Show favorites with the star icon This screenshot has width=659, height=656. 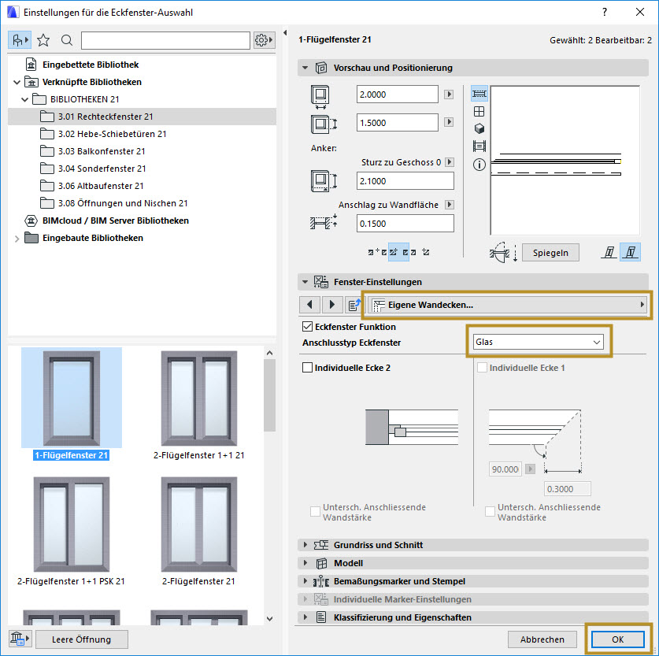click(x=43, y=40)
